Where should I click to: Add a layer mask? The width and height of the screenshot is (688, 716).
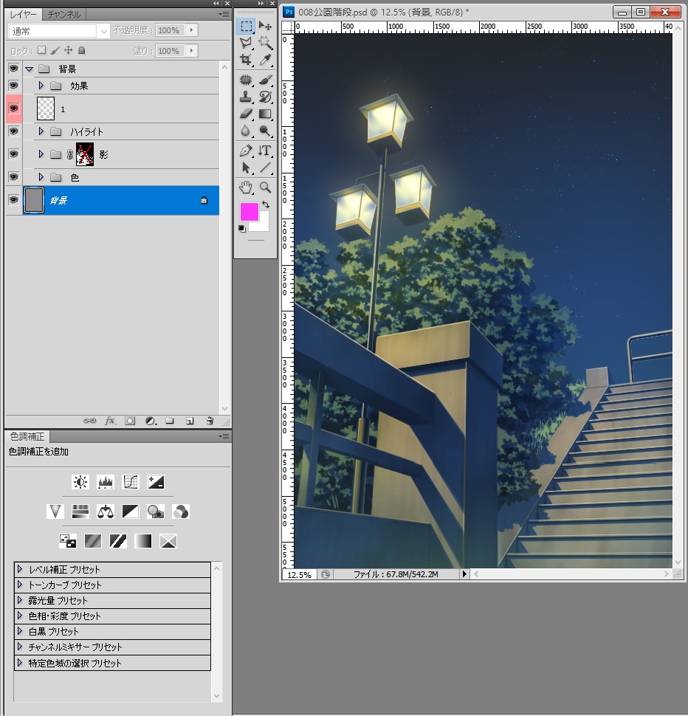pos(130,421)
